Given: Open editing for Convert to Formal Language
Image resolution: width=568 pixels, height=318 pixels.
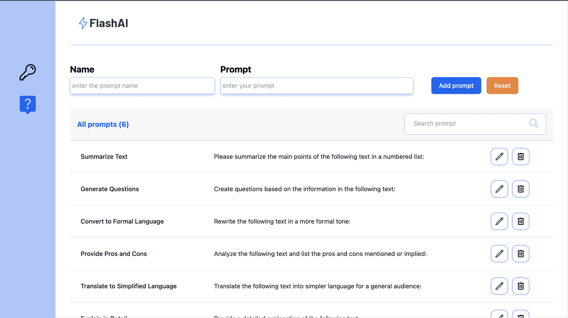Looking at the screenshot, I should 499,221.
